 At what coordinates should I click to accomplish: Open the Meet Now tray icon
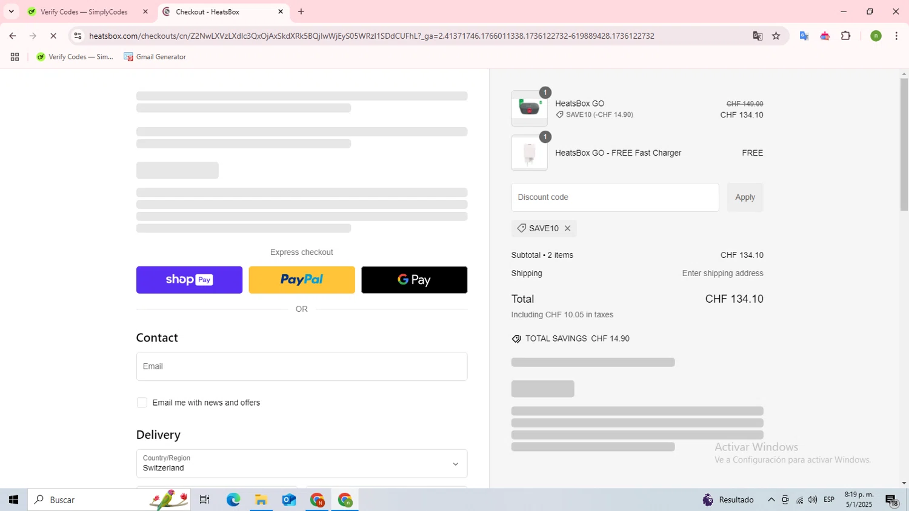coord(785,499)
